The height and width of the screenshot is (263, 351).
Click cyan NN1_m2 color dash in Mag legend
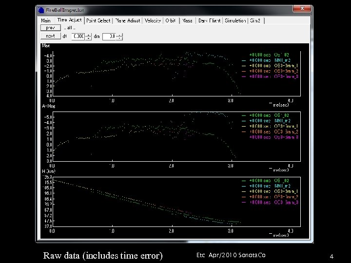244,60
